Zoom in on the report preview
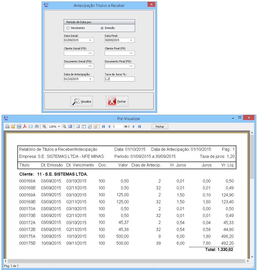Screen dimensions: 257x270 click(x=44, y=126)
